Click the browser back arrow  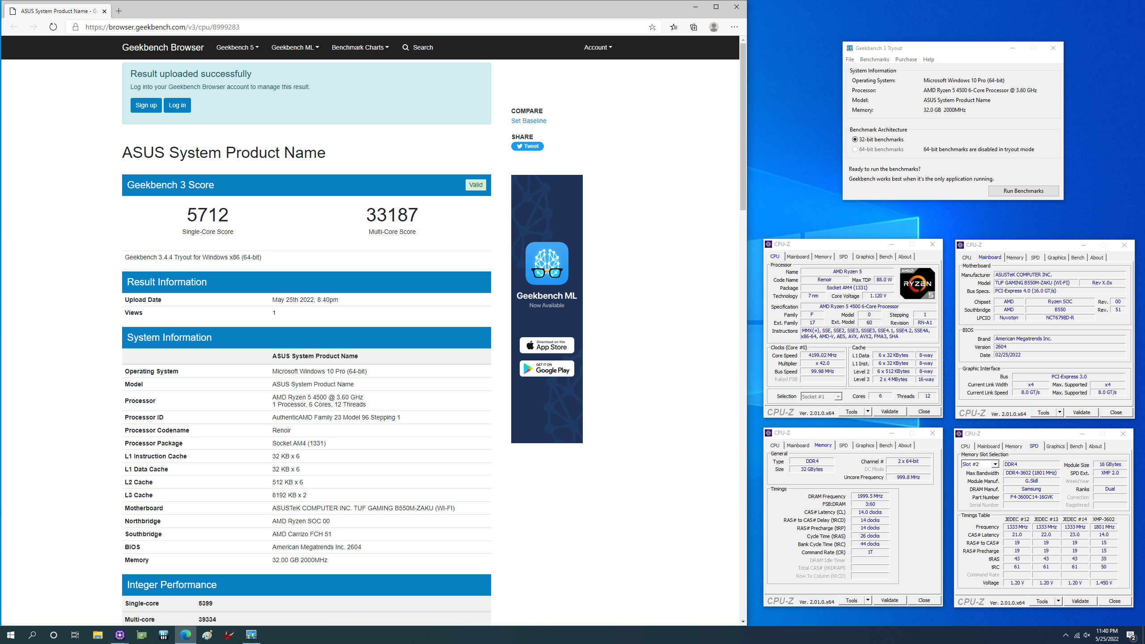14,27
